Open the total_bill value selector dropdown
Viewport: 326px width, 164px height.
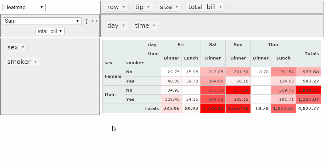(50, 31)
